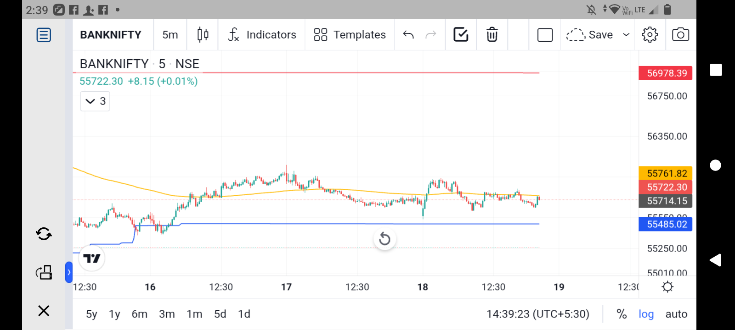Click the trash icon to remove drawings
The image size is (735, 330).
tap(492, 35)
